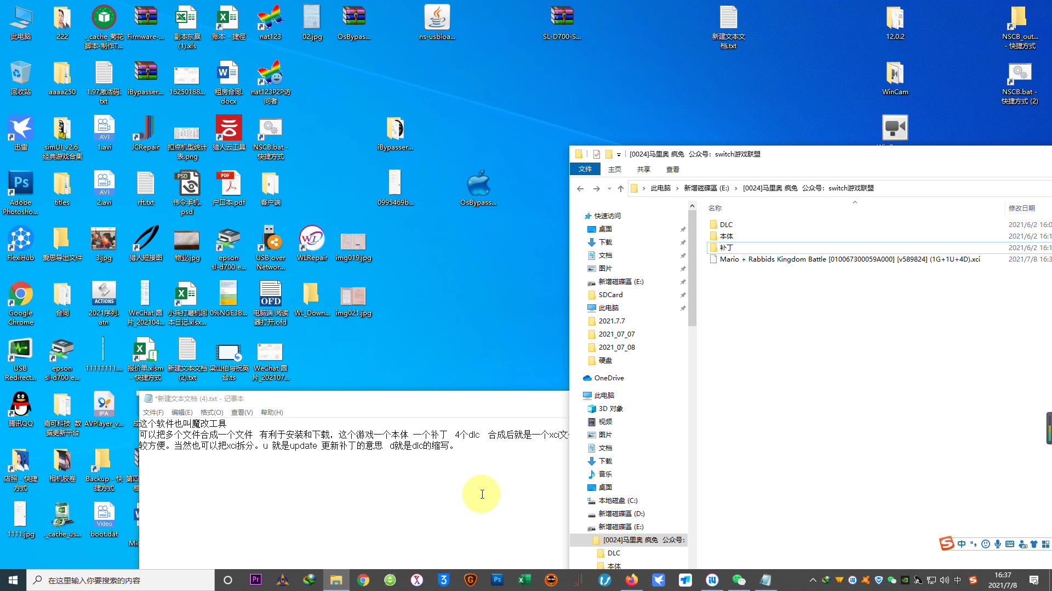Open 户口本.pdf file on desktop

[229, 188]
